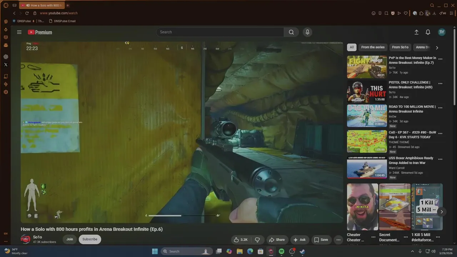Pin the tab with the pinboard icon
The width and height of the screenshot is (457, 257).
click(x=380, y=13)
